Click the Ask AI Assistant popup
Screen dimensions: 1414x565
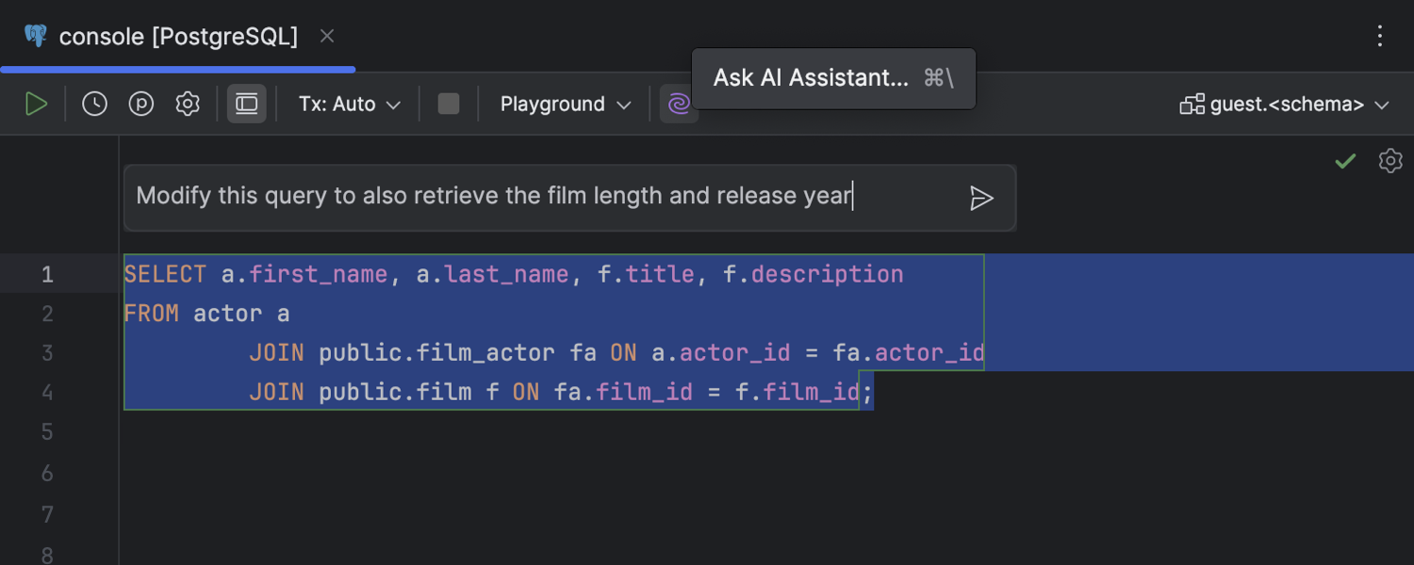pyautogui.click(x=833, y=78)
